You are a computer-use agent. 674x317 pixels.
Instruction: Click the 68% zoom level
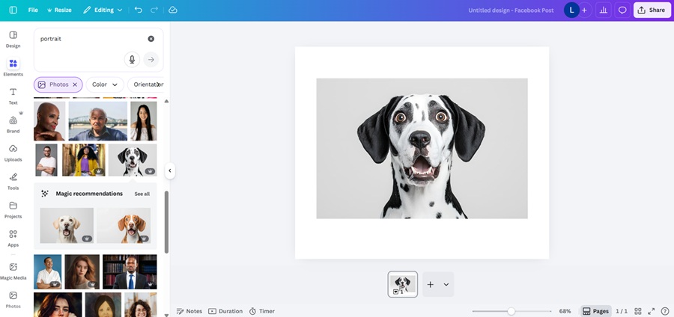(565, 311)
